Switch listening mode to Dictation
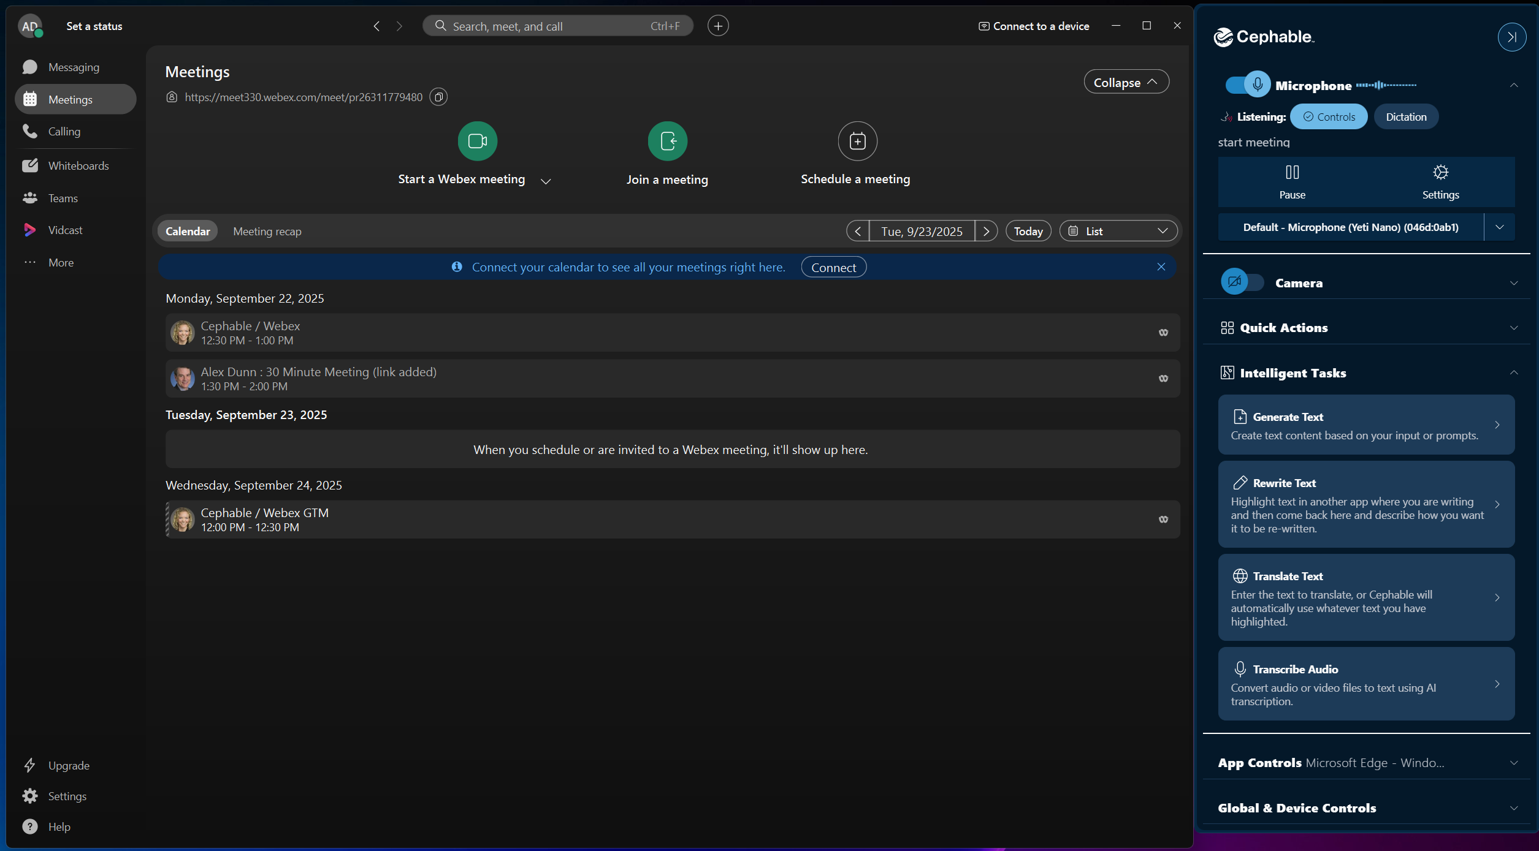This screenshot has height=851, width=1539. coord(1405,116)
